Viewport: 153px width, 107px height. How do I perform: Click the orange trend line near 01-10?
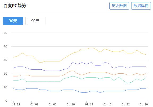click(73, 71)
